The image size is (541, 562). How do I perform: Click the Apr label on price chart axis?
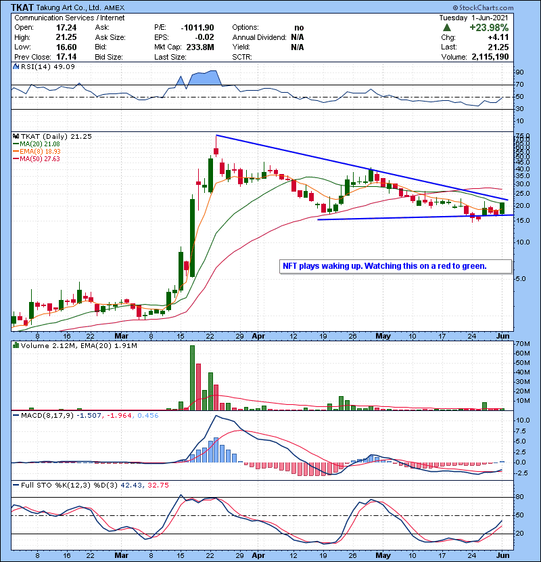pyautogui.click(x=258, y=337)
